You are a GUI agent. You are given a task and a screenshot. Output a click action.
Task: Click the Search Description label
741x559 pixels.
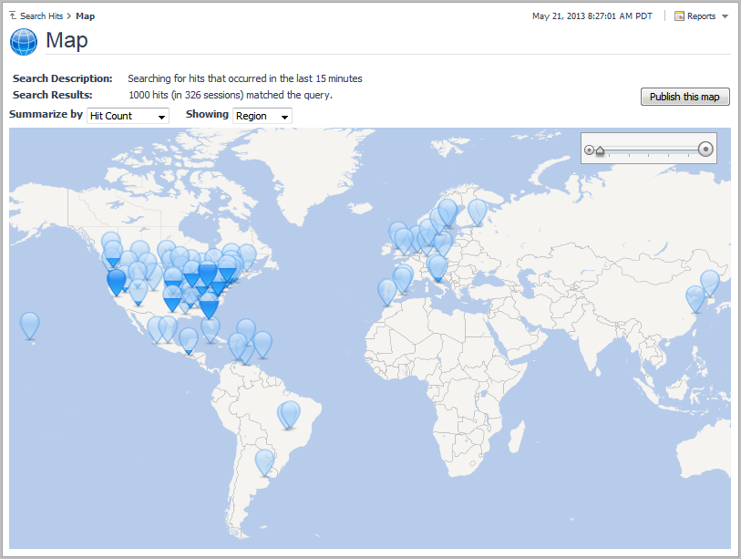coord(62,78)
